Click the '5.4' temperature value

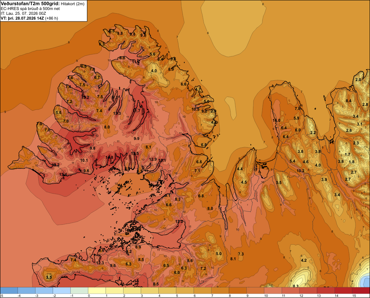[x=292, y=161]
